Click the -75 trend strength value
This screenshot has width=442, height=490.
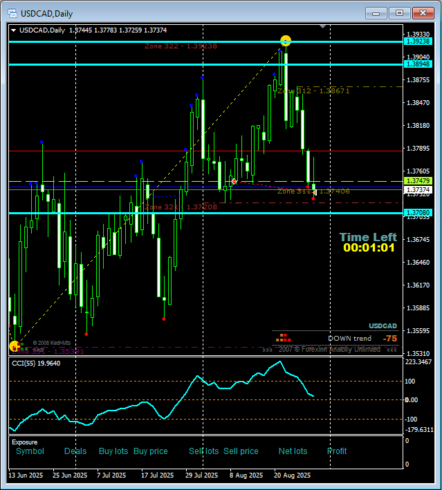coord(389,339)
